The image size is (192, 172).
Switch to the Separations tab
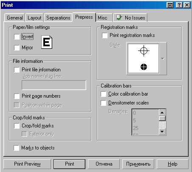(x=58, y=18)
